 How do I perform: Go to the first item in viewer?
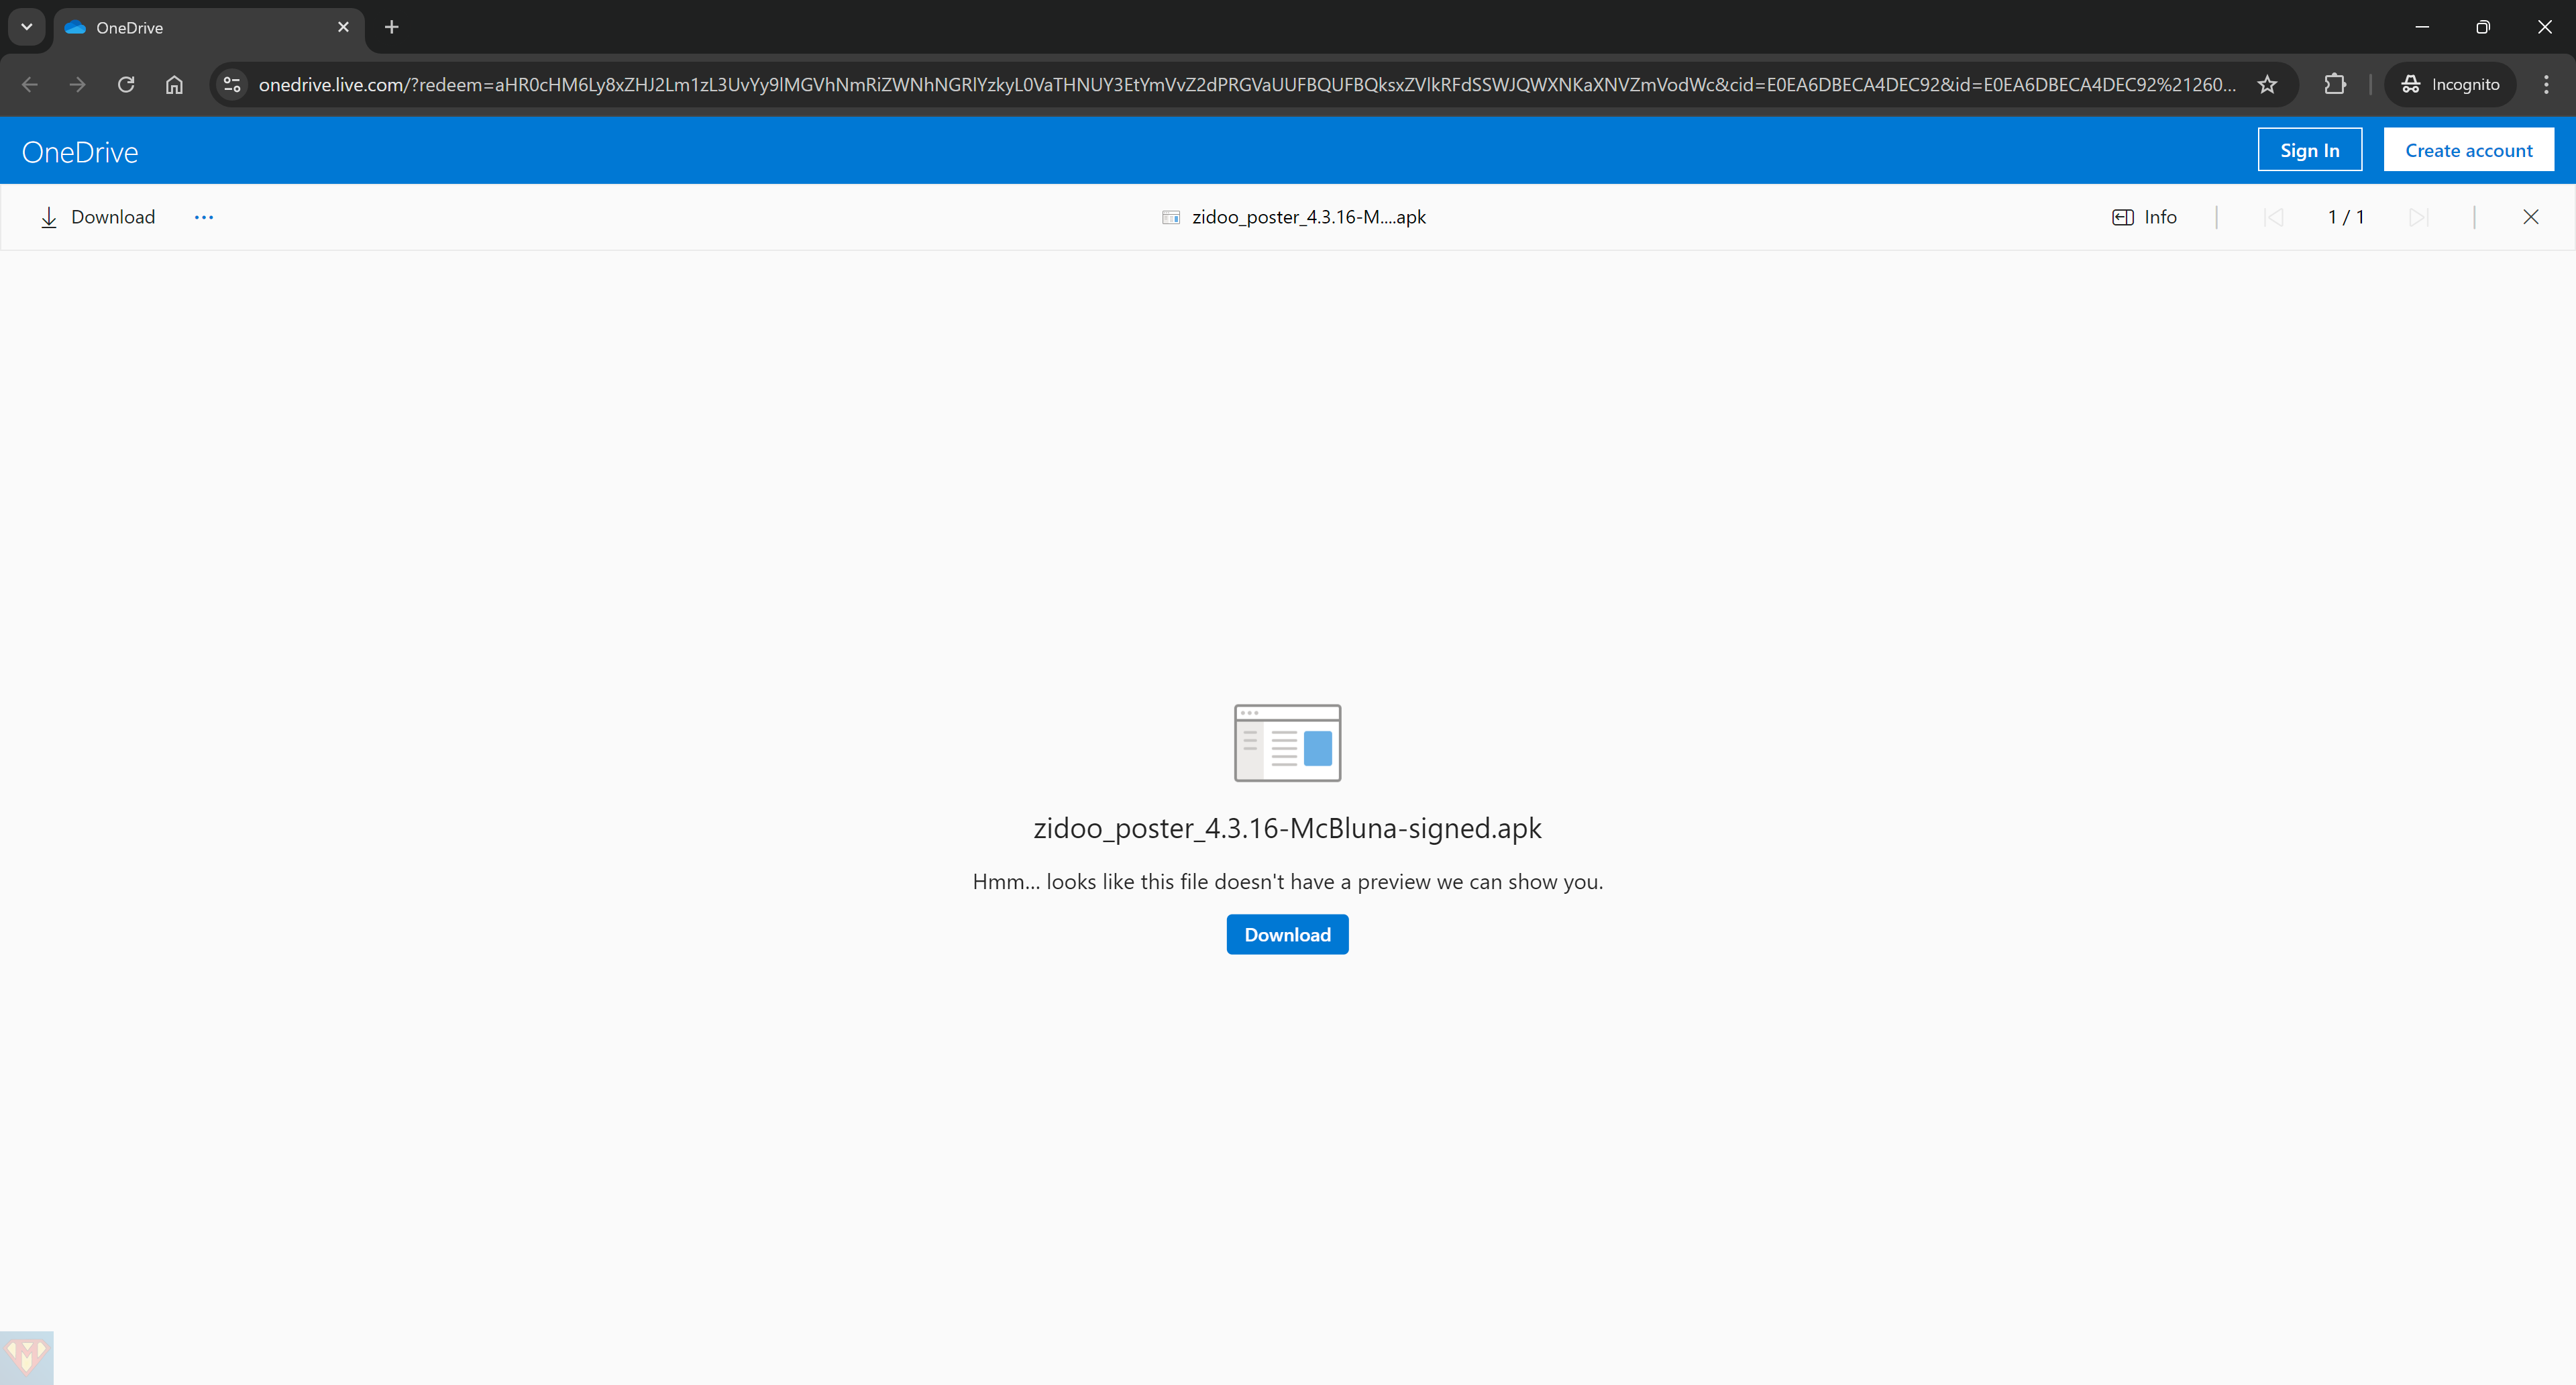pos(2273,217)
